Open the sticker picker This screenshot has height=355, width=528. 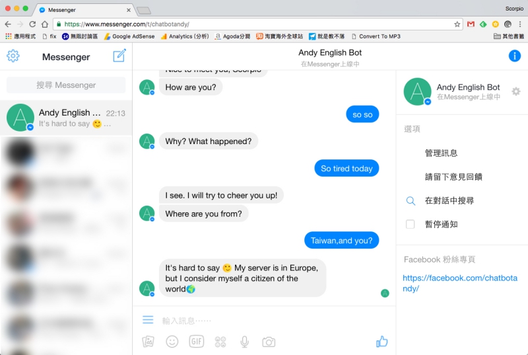coord(220,342)
